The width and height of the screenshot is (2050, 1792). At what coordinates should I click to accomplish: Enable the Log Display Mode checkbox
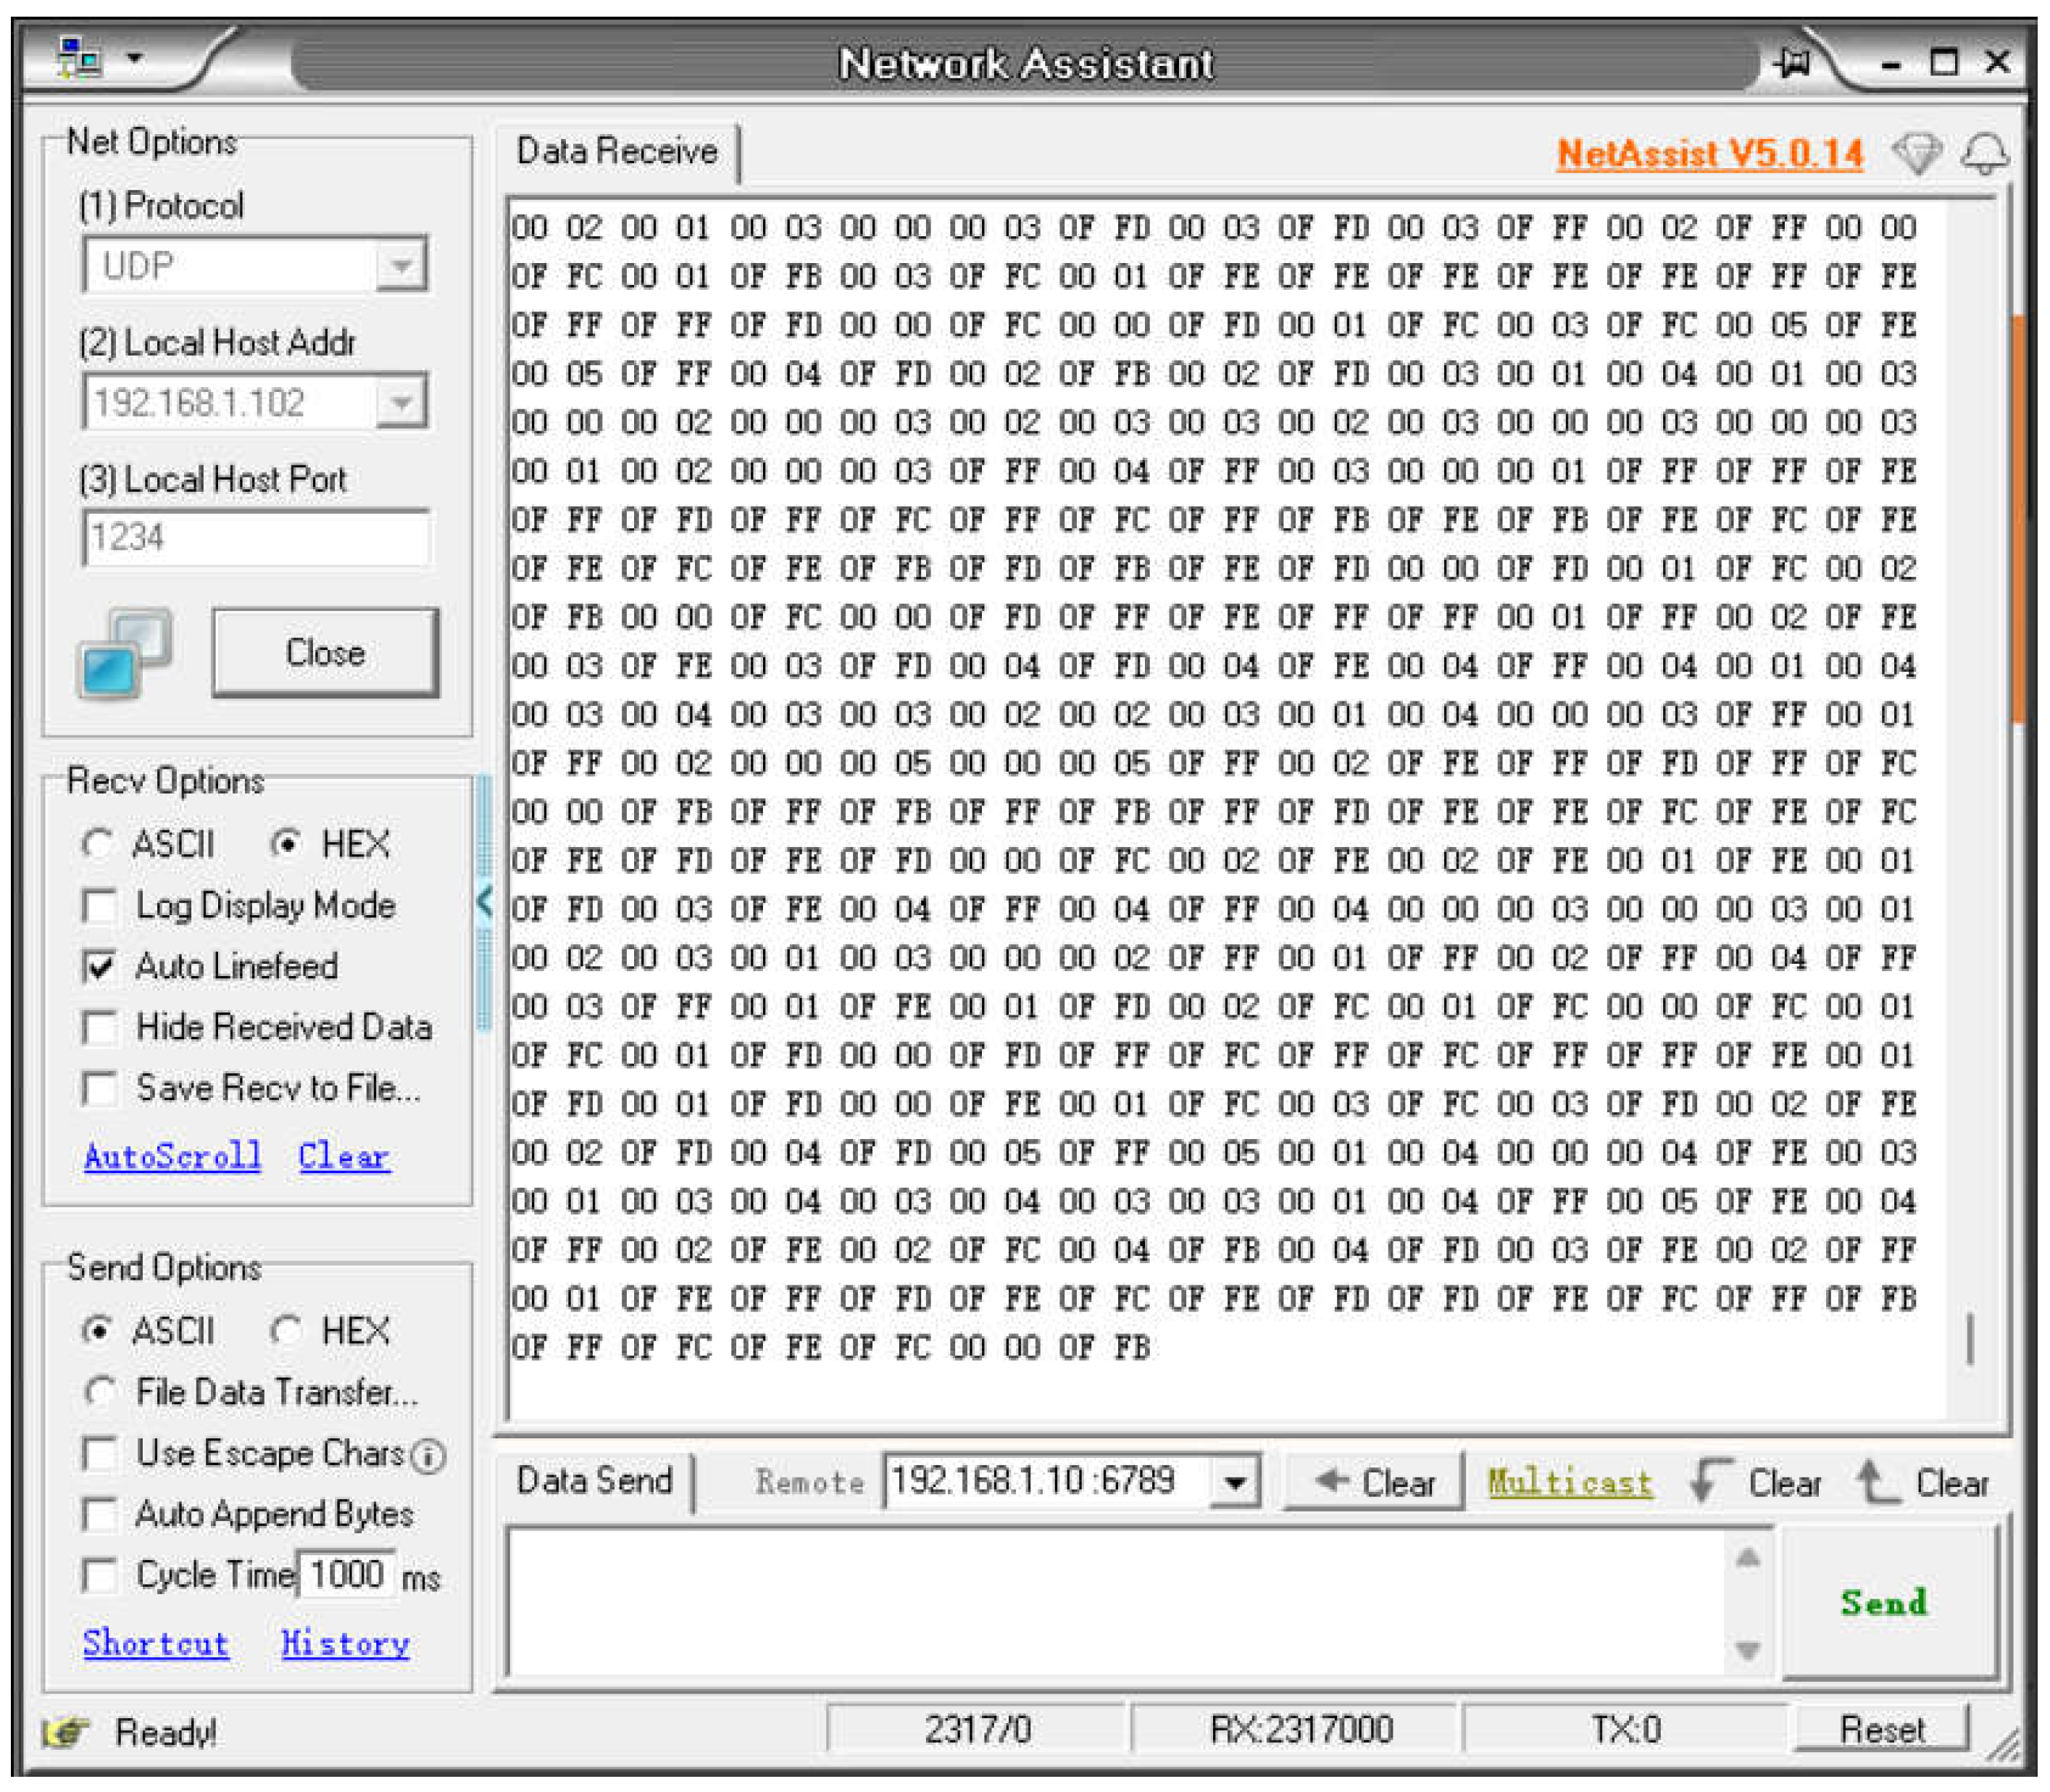99,906
